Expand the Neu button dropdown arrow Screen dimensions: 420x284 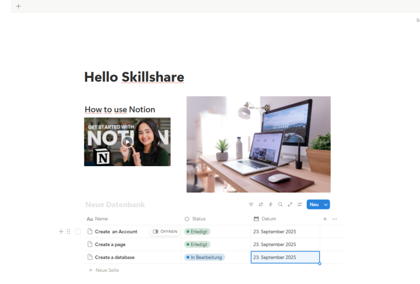point(326,205)
